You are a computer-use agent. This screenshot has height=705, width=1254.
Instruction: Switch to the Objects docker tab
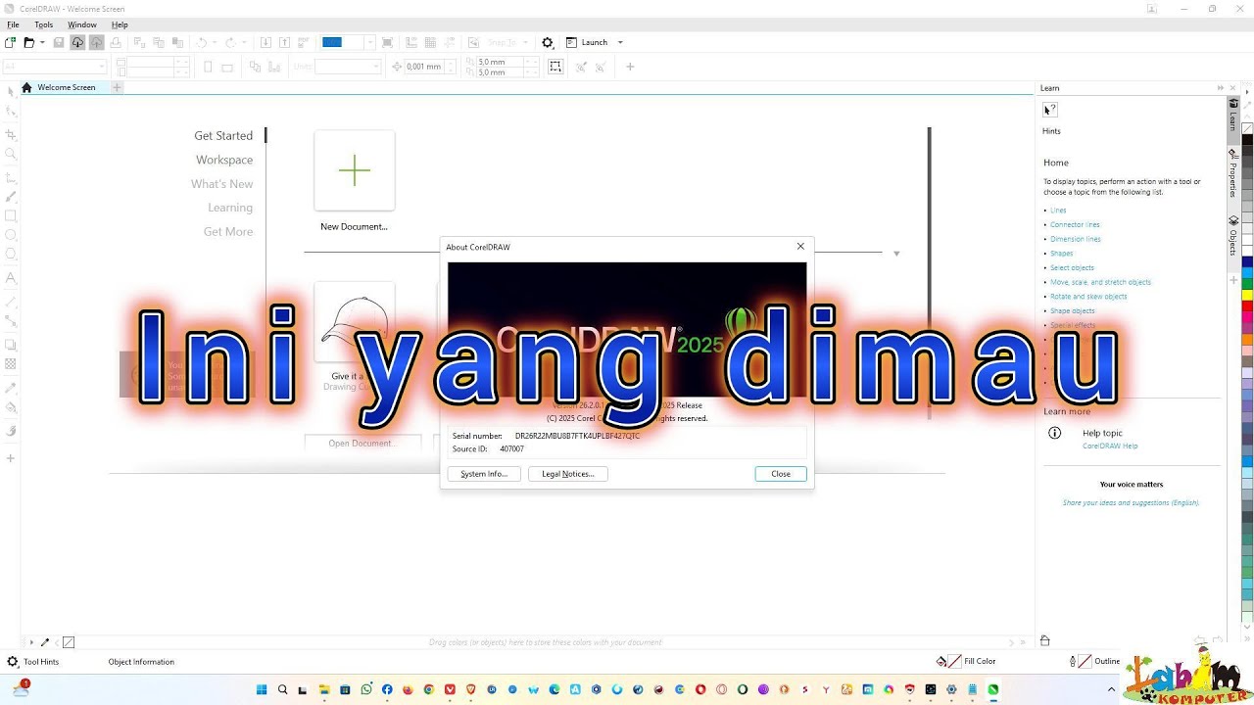click(1233, 236)
